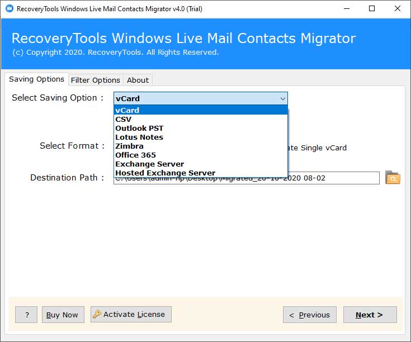Click the question mark help button
This screenshot has height=342, width=411.
point(26,315)
